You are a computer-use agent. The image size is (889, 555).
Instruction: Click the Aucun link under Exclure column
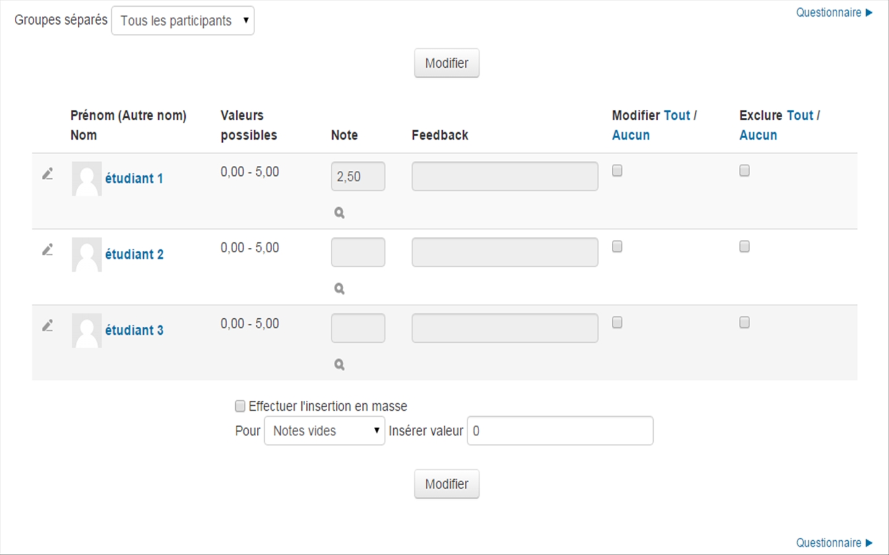[x=758, y=135]
